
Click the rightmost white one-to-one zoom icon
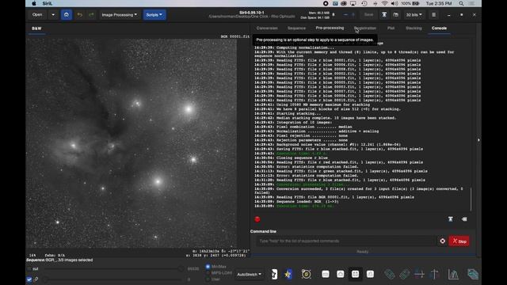[x=370, y=274]
